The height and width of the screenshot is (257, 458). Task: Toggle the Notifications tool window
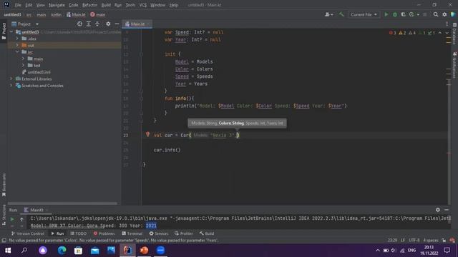pyautogui.click(x=454, y=65)
